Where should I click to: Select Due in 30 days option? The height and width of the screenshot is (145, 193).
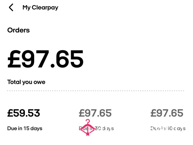[x=96, y=128]
